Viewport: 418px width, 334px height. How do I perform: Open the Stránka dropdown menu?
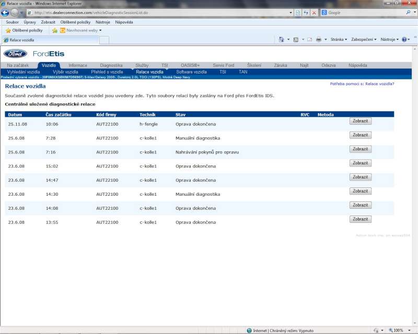pos(339,40)
